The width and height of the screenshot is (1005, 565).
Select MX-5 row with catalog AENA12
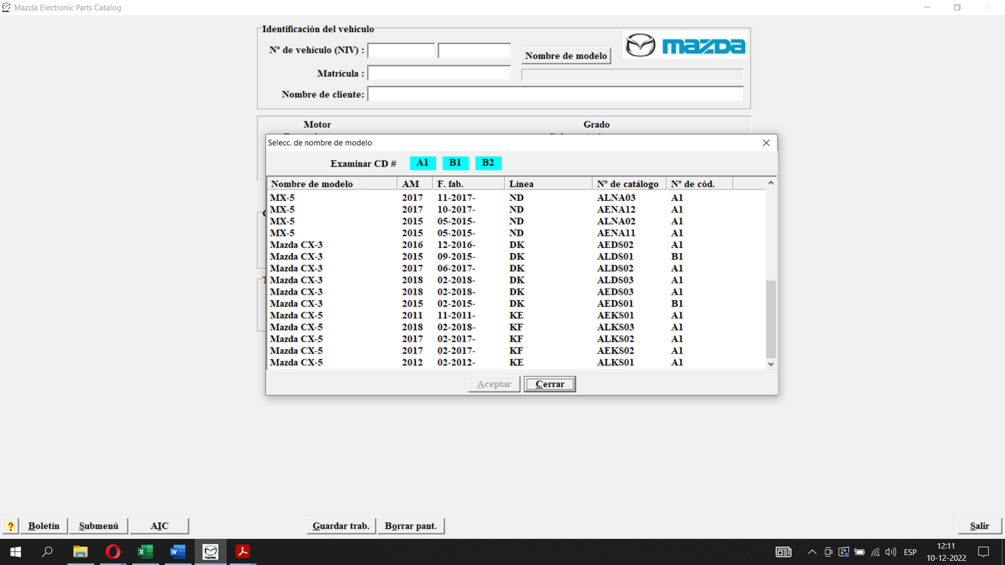[x=516, y=210]
